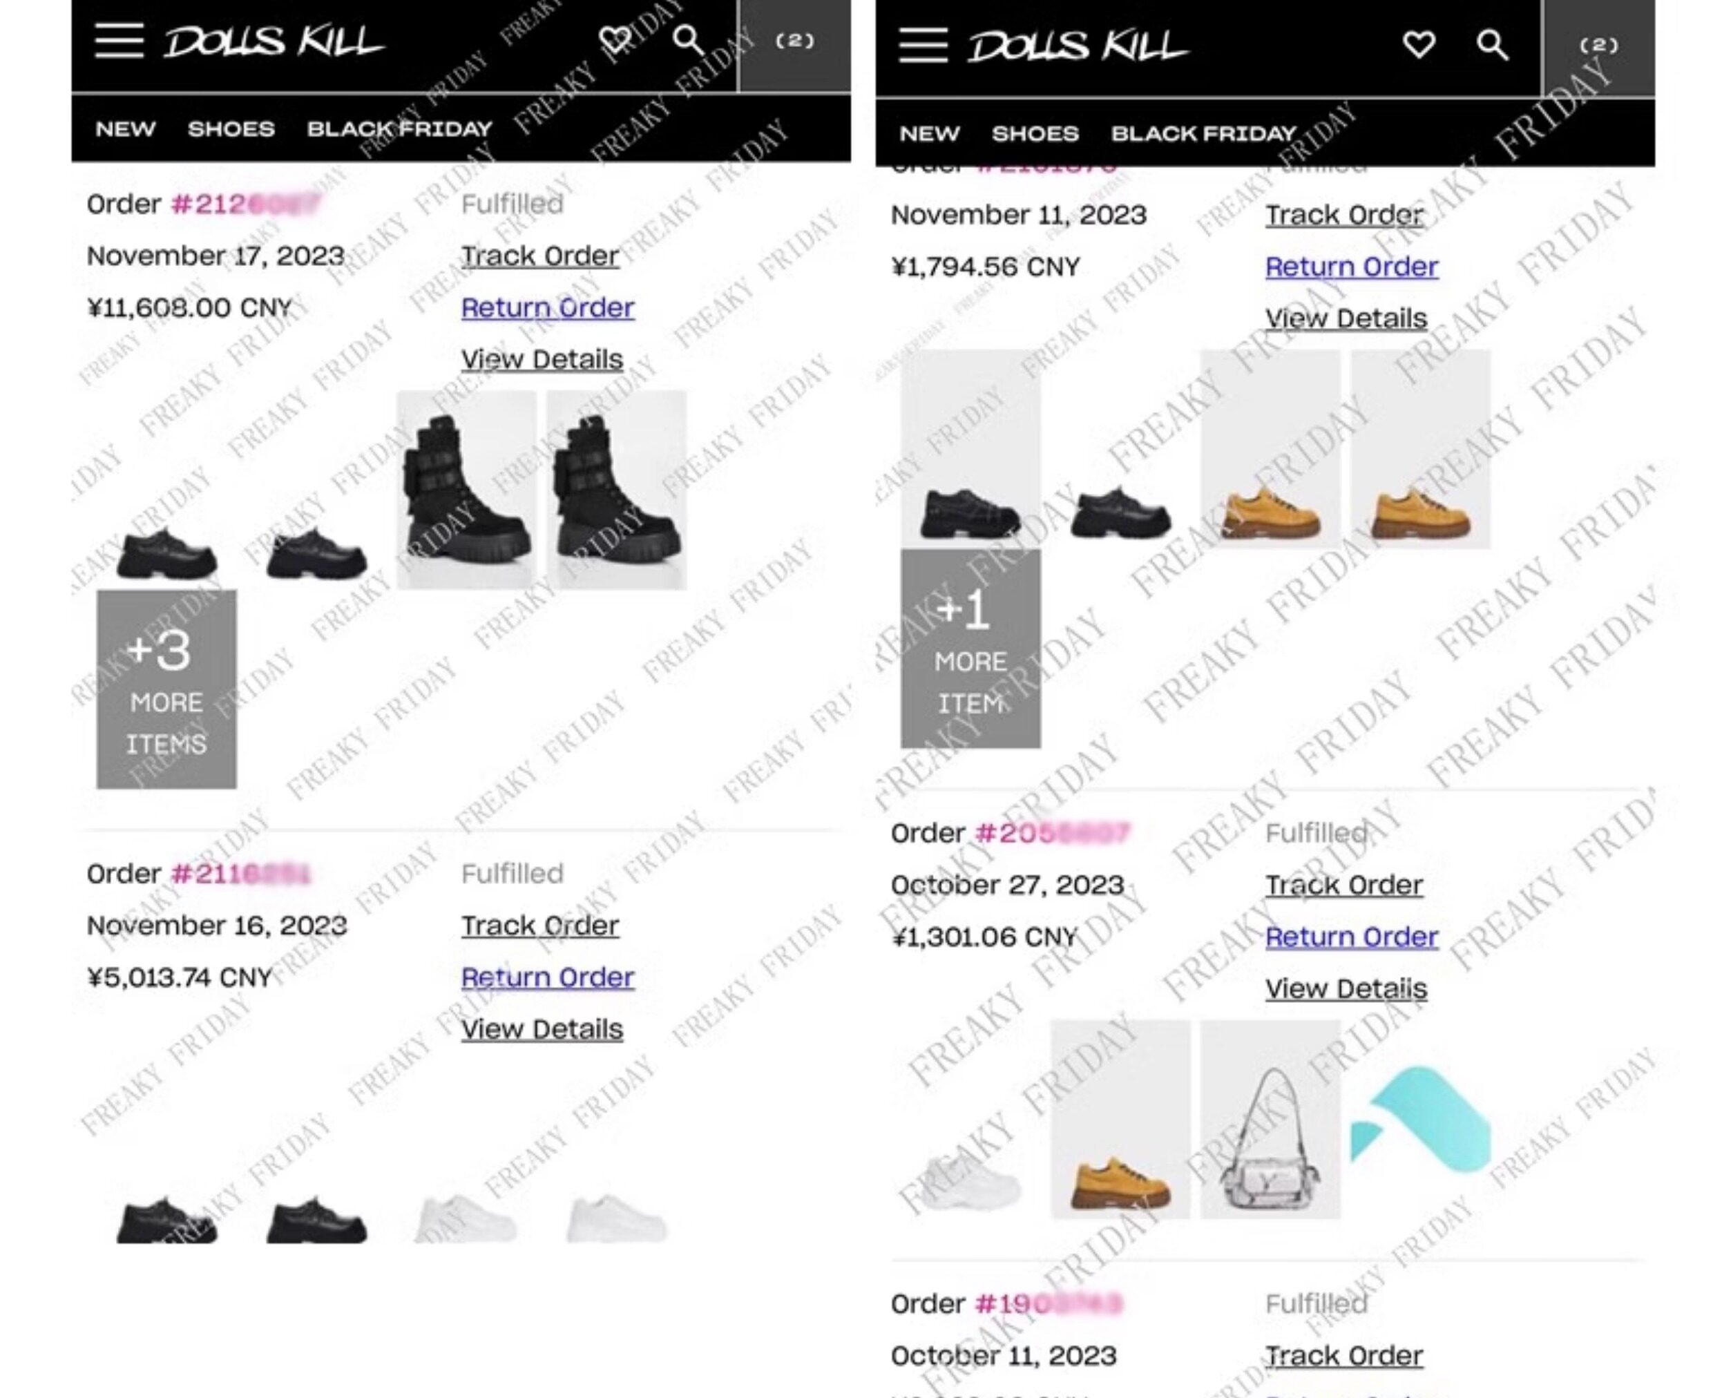The width and height of the screenshot is (1713, 1398).
Task: Click Dolls Kill logo in left screen
Action: [x=274, y=41]
